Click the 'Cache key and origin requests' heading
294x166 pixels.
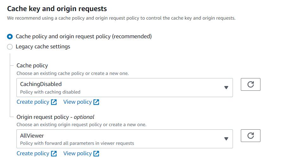coord(57,9)
